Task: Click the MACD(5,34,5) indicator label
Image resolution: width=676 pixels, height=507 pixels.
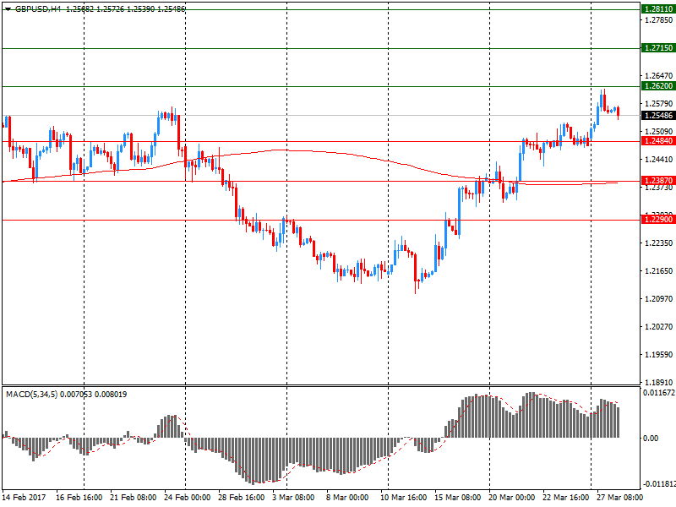Action: 33,394
